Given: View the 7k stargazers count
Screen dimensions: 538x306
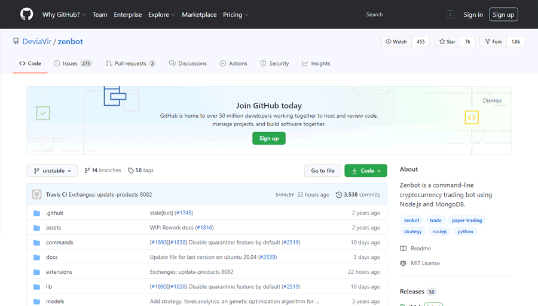Looking at the screenshot, I should [x=467, y=41].
